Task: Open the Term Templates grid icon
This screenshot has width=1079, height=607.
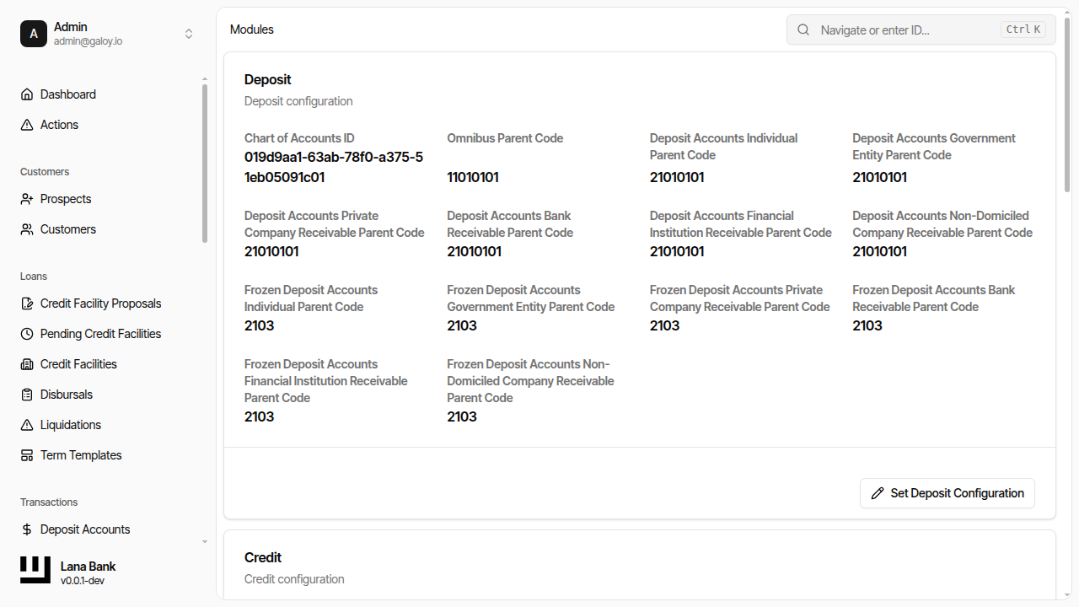Action: (x=26, y=454)
